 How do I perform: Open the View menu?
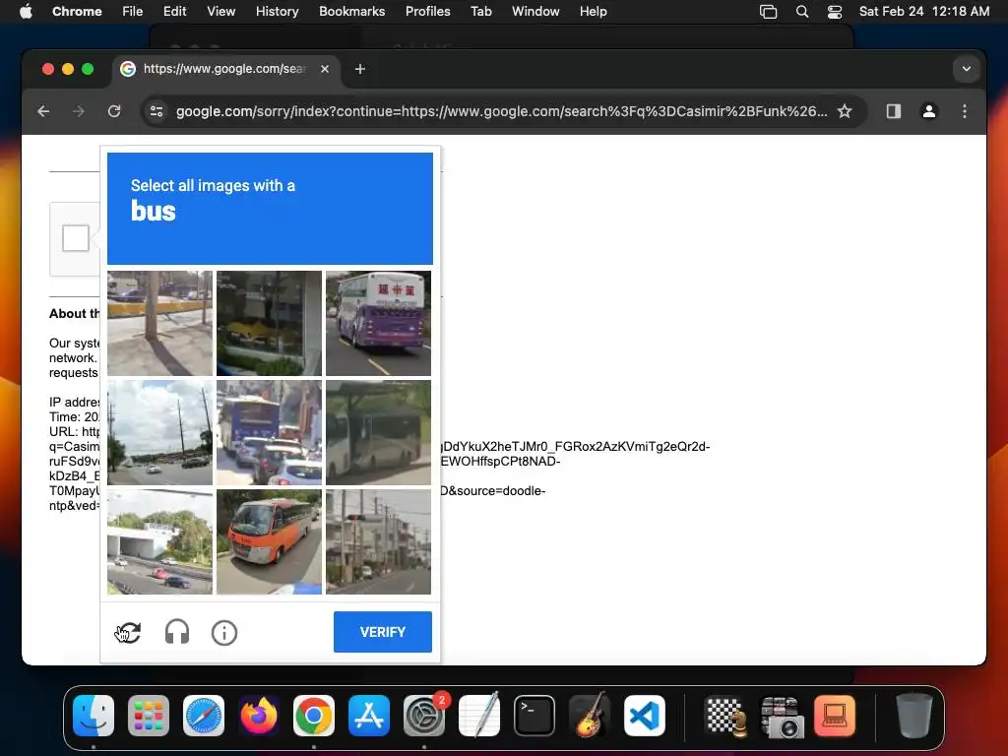(x=220, y=12)
